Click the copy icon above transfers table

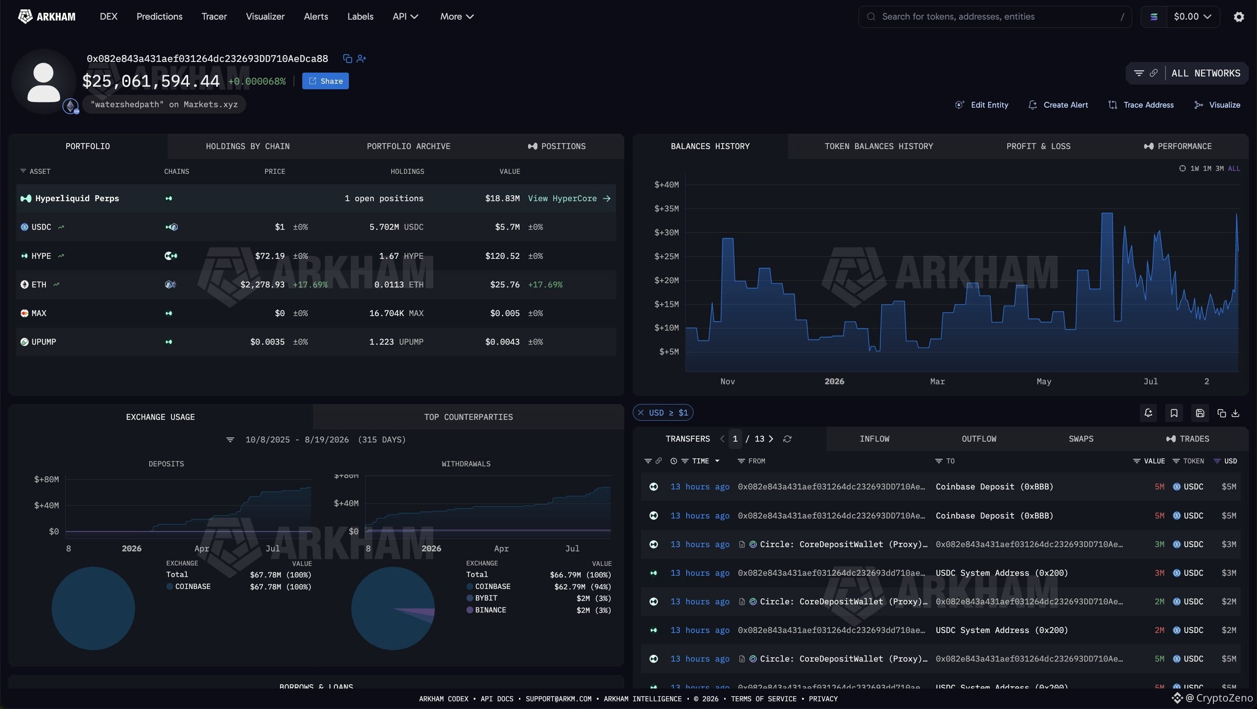1222,413
